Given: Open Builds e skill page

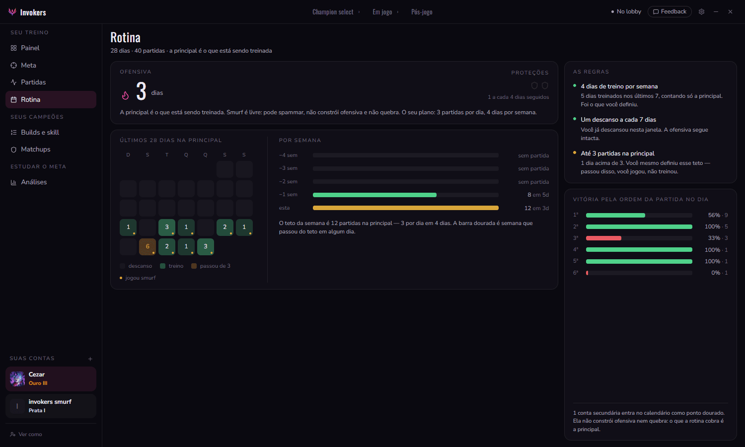Looking at the screenshot, I should [51, 132].
